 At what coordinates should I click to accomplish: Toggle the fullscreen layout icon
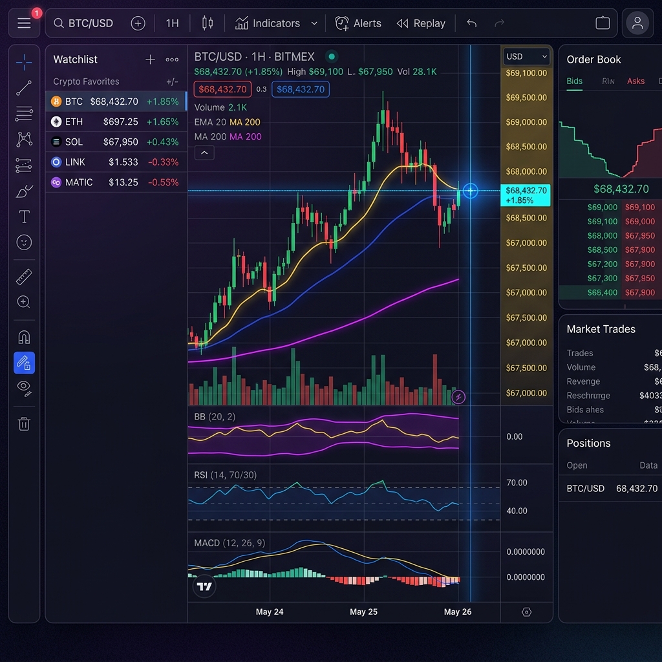pos(603,23)
